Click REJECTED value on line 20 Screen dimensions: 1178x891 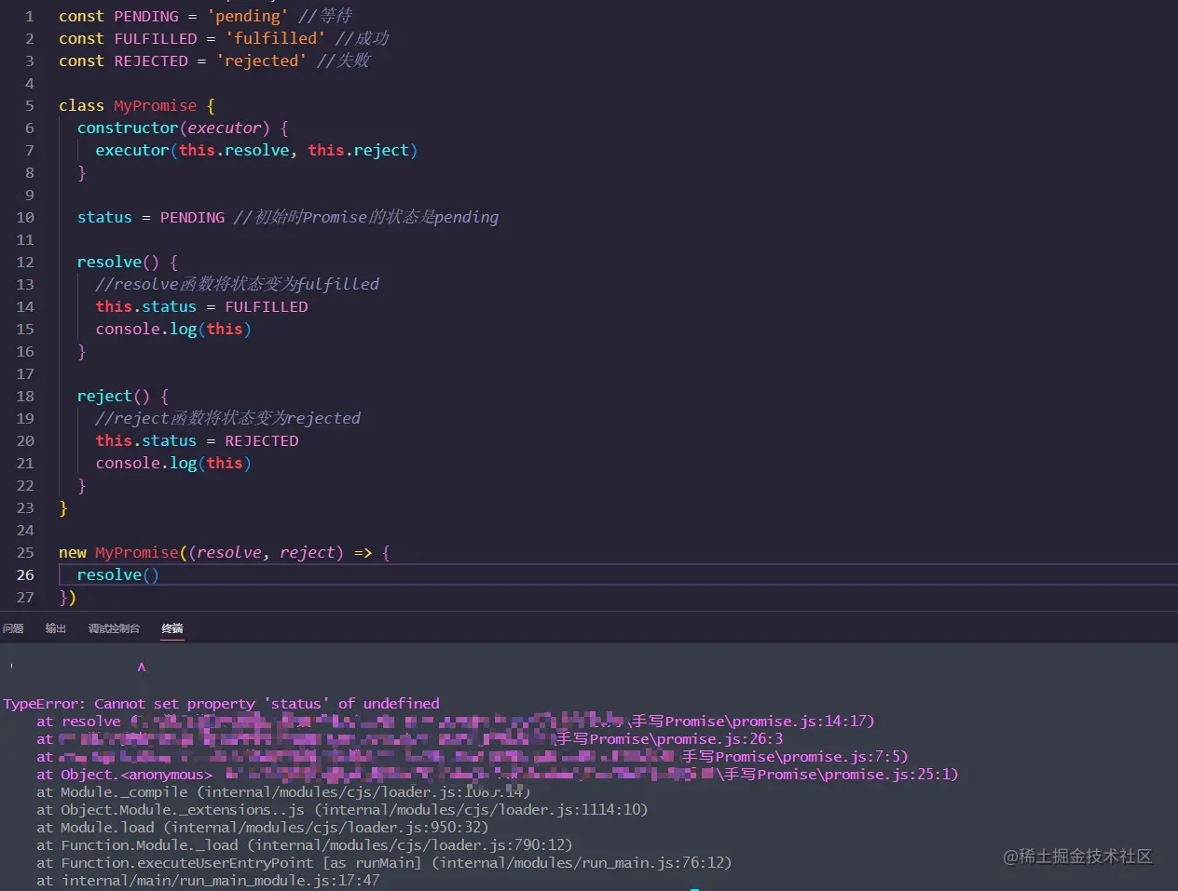(x=261, y=440)
